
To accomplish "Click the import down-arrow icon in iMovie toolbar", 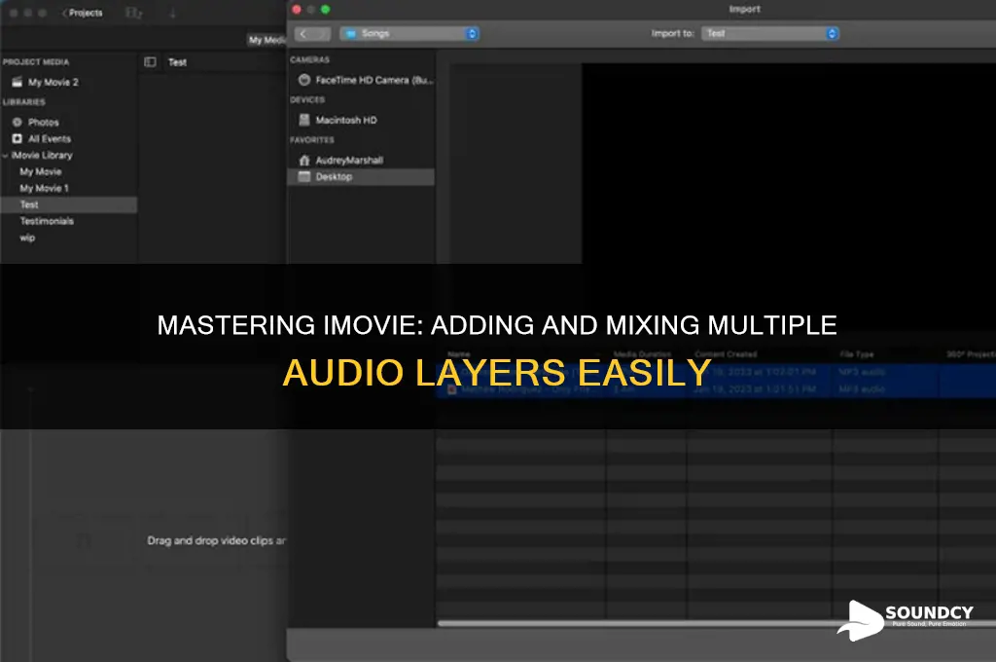I will [172, 13].
